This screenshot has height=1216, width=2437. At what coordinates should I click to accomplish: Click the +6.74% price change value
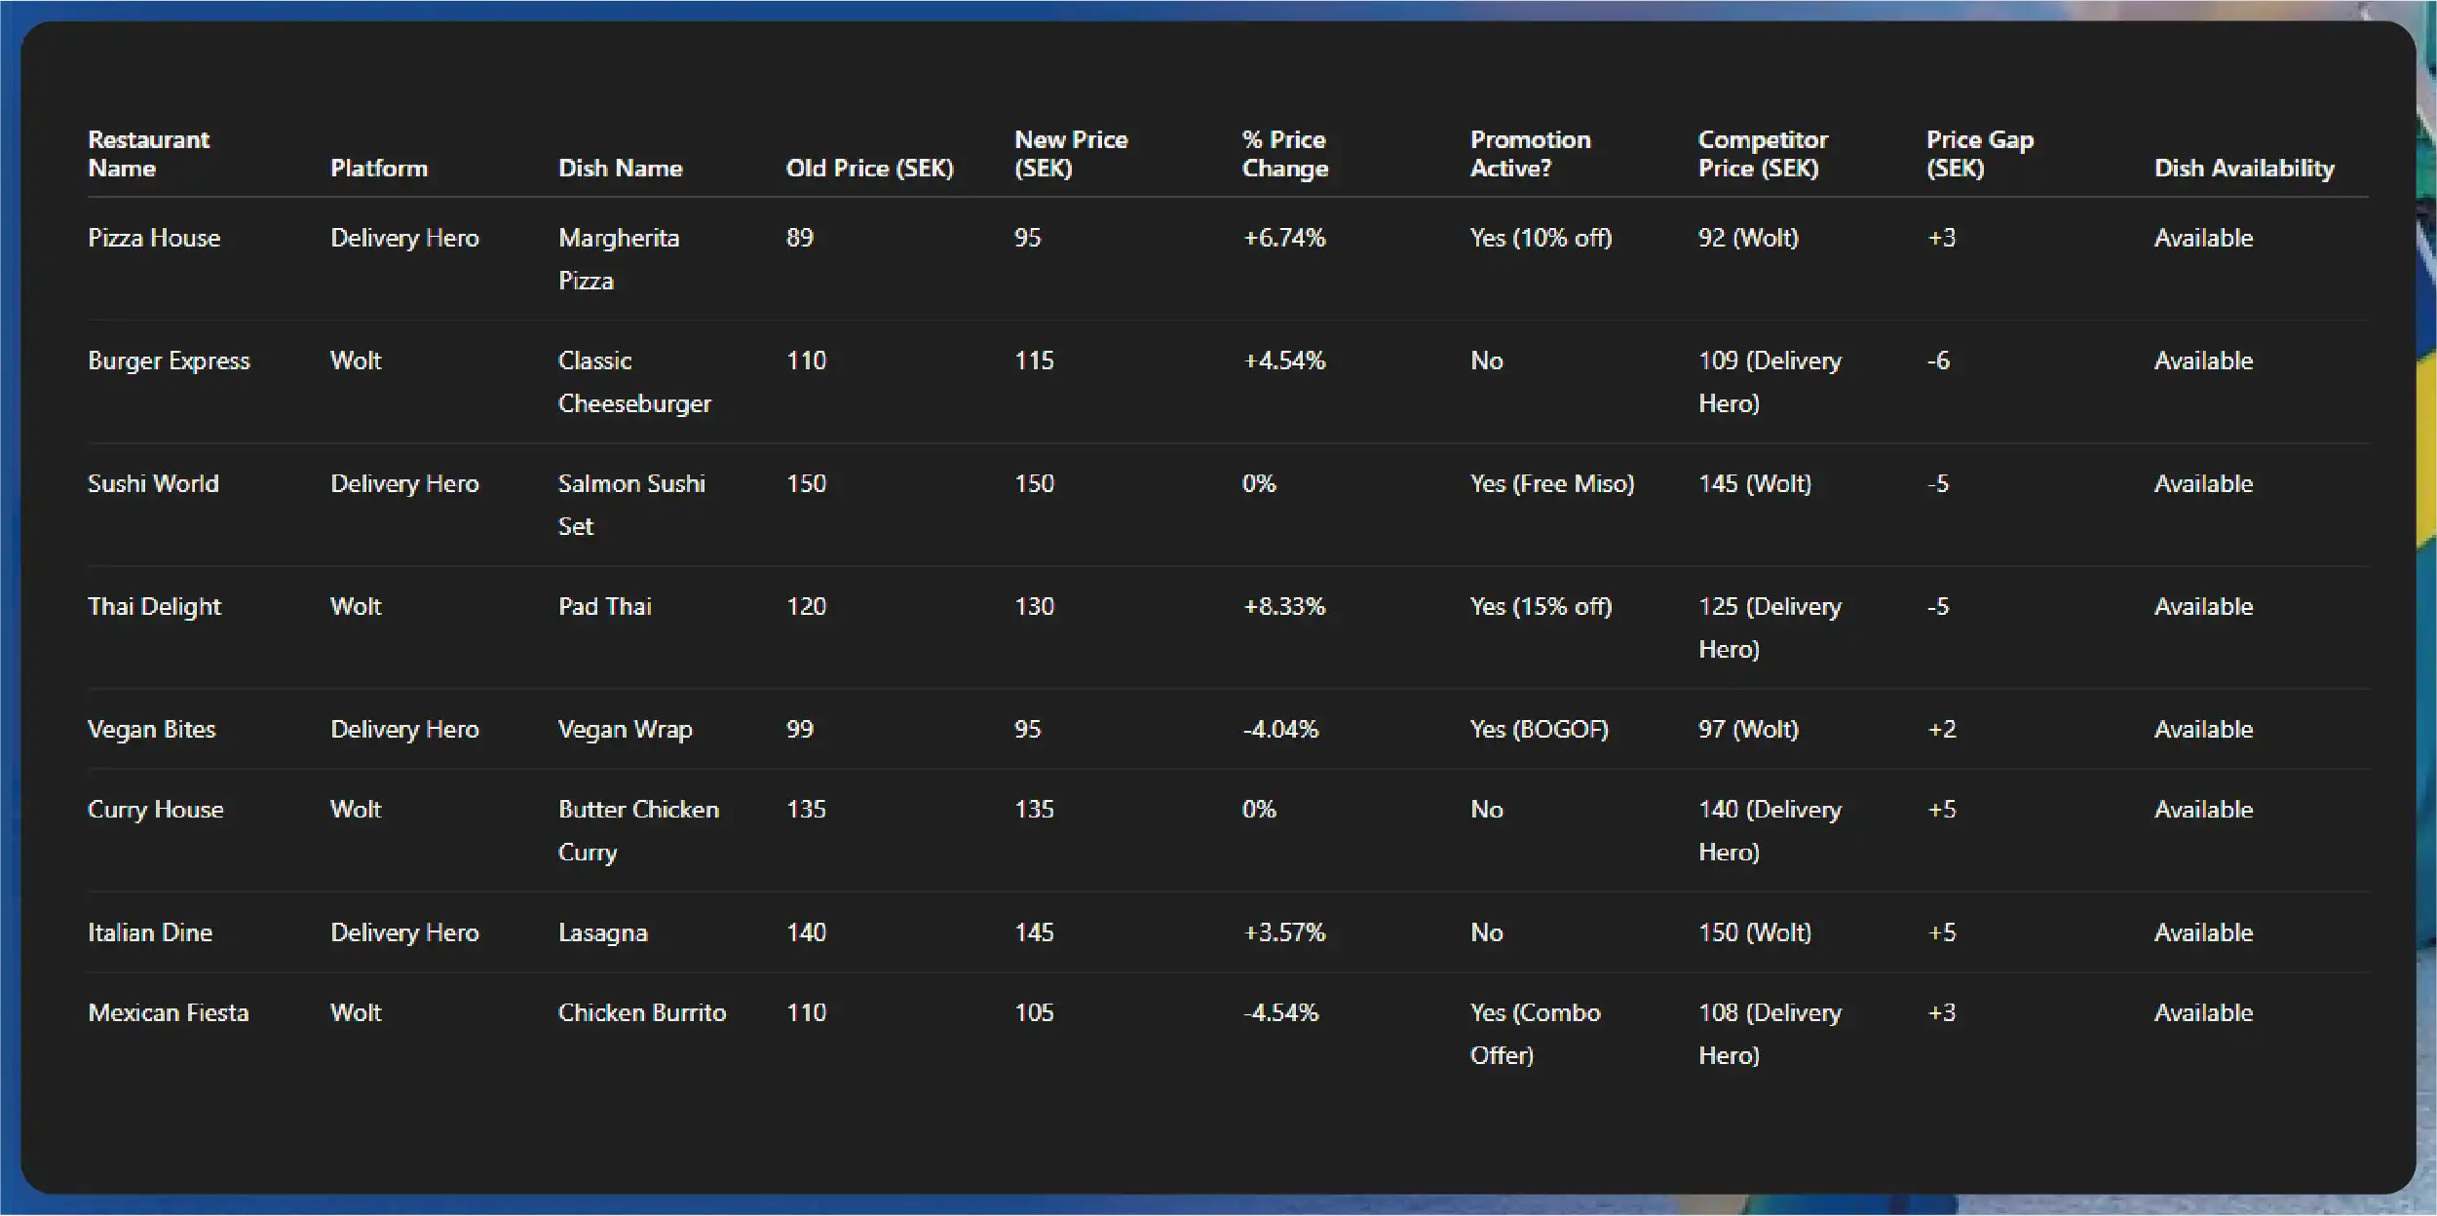pos(1283,239)
